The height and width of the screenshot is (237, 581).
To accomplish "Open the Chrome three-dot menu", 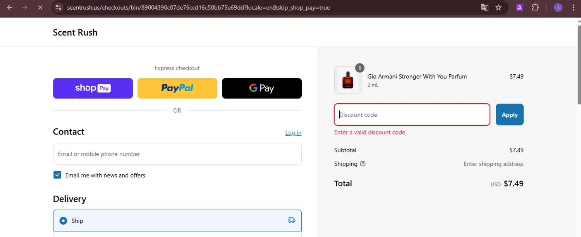I will point(572,7).
